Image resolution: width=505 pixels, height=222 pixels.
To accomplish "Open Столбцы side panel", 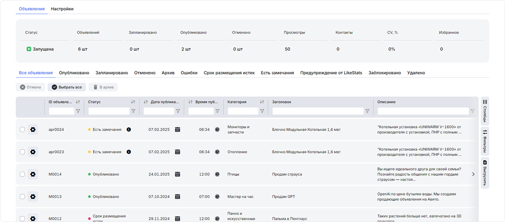I will pos(485,110).
